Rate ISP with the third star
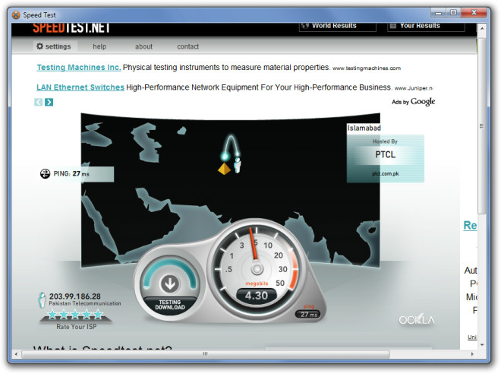The height and width of the screenshot is (374, 501). (x=75, y=315)
